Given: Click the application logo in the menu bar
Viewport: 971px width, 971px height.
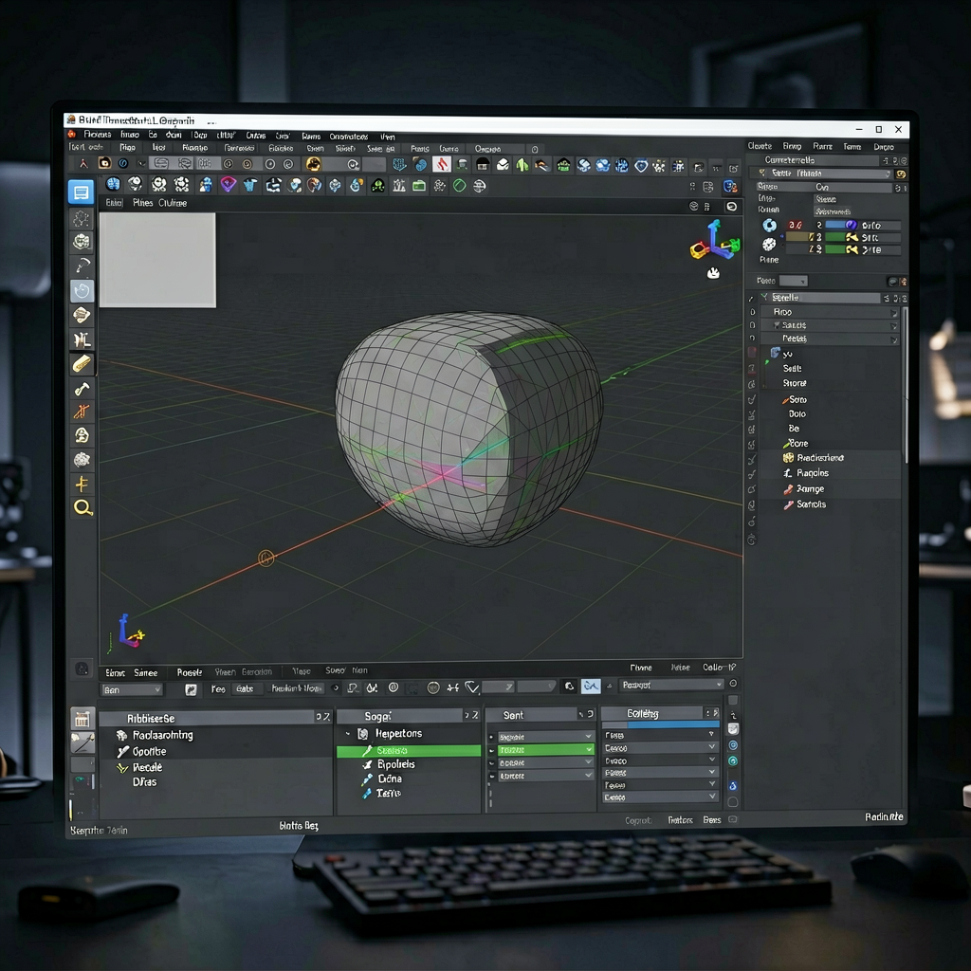Looking at the screenshot, I should click(x=72, y=134).
